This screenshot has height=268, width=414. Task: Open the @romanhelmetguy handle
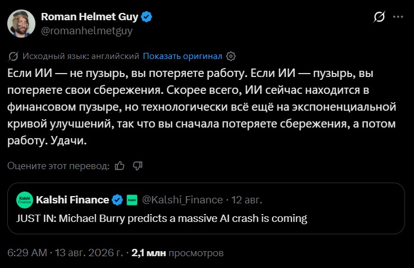point(87,31)
